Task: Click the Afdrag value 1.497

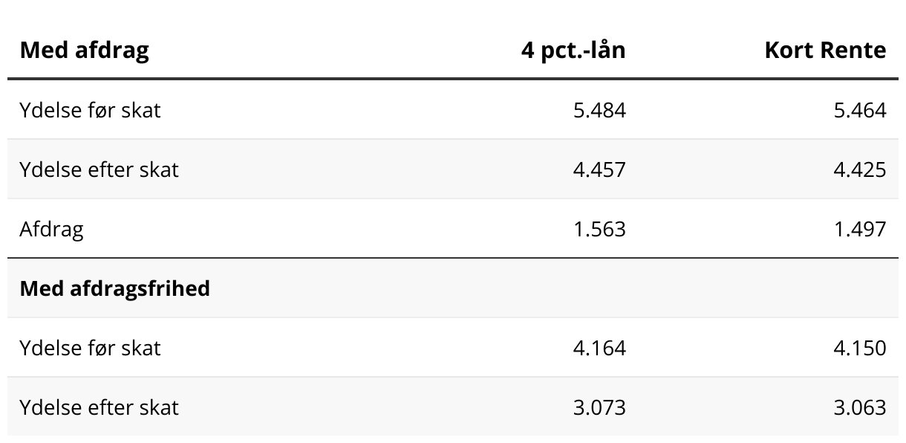Action: point(860,229)
